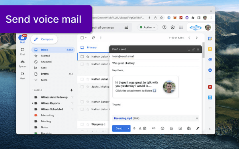Switch to the Primary inbox tab

click(92, 47)
